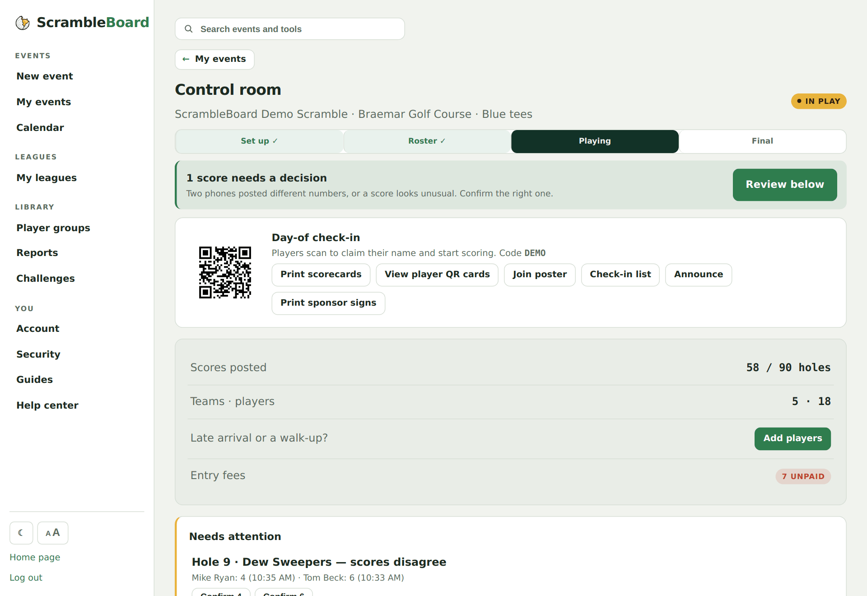Click the Add players button

(x=792, y=438)
